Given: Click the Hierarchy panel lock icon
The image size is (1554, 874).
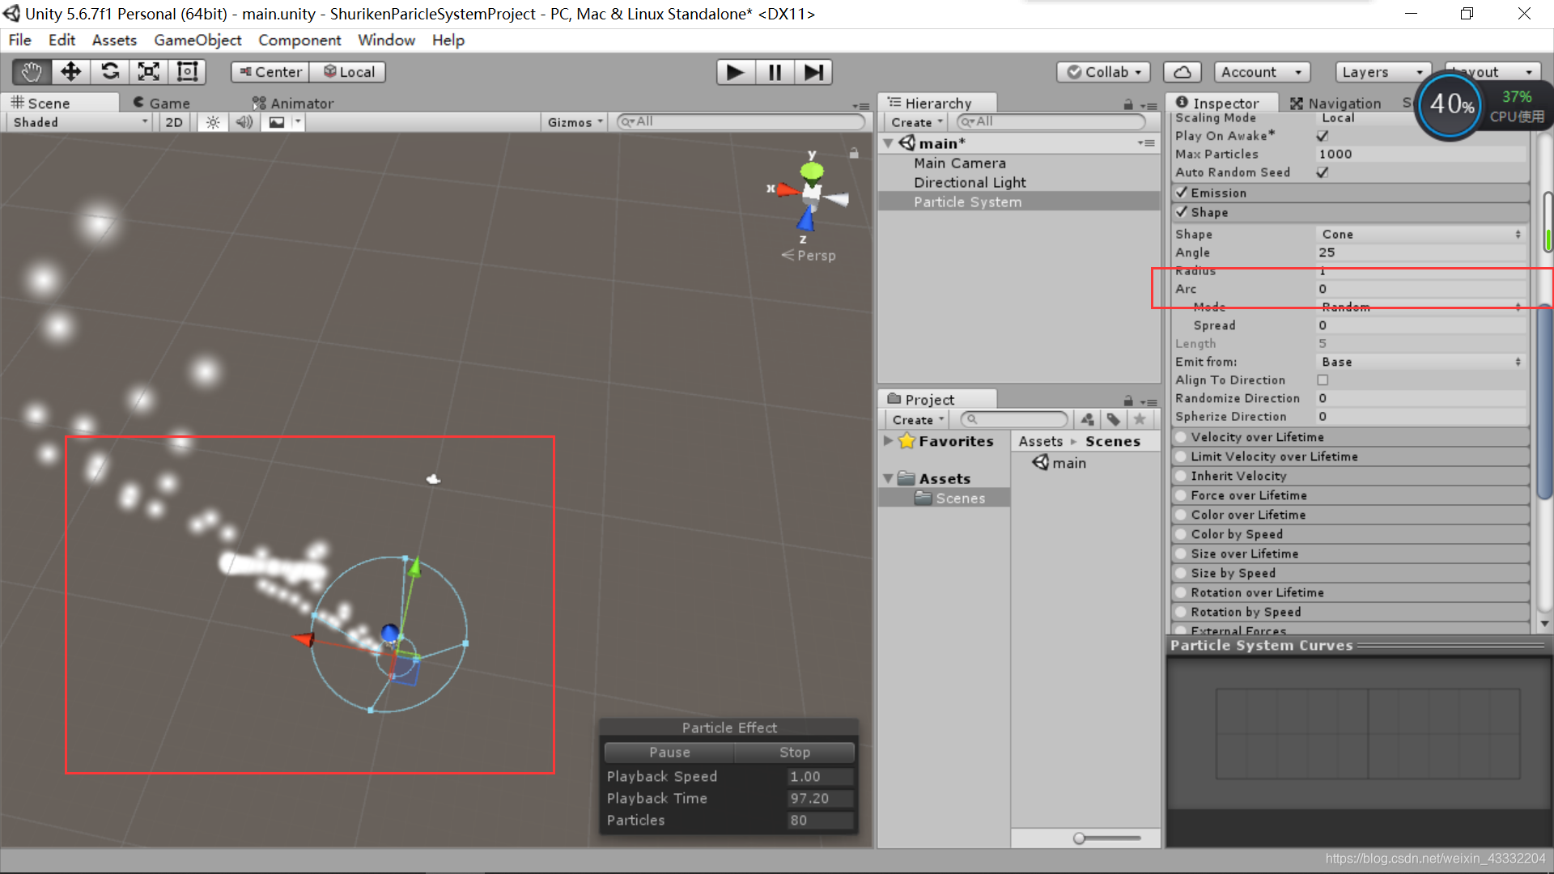Looking at the screenshot, I should (1128, 104).
